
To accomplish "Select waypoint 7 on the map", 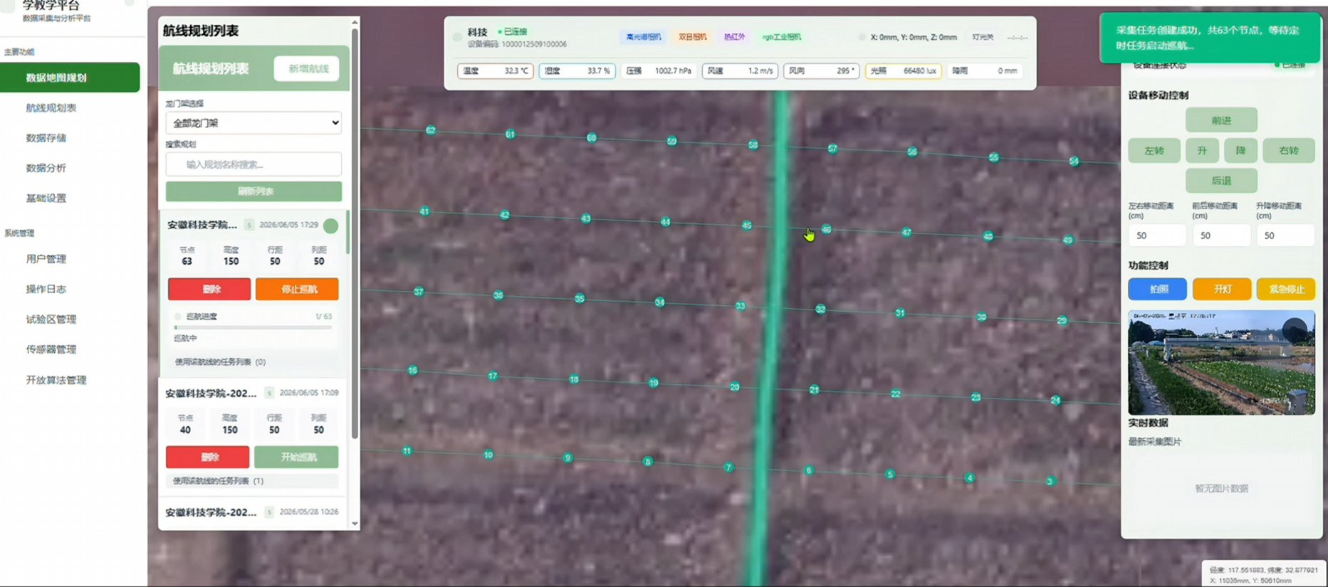I will pyautogui.click(x=728, y=467).
